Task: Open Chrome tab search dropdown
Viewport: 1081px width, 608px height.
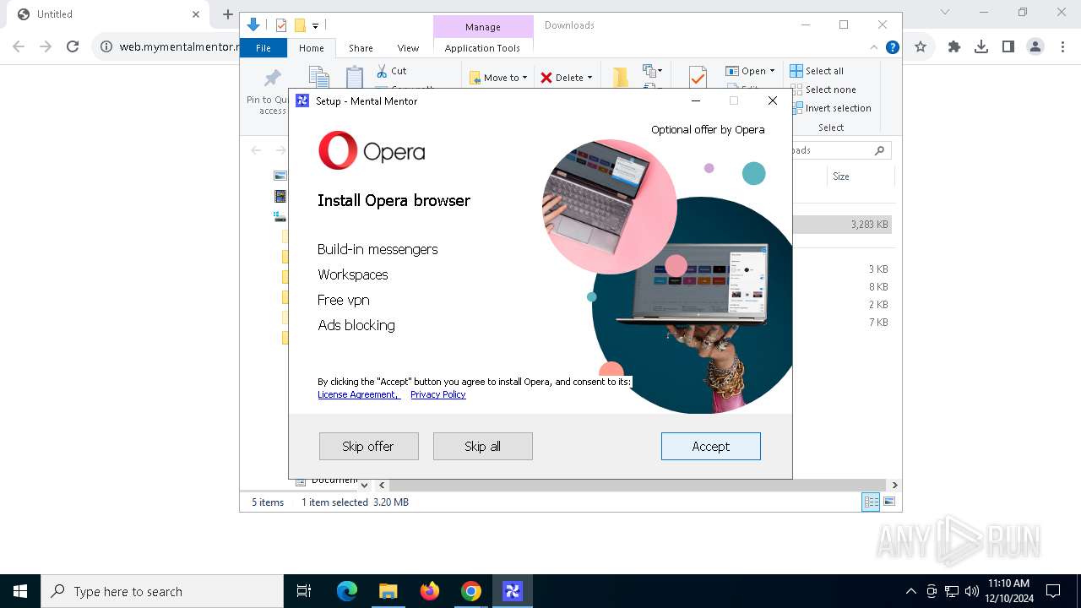Action: (945, 13)
